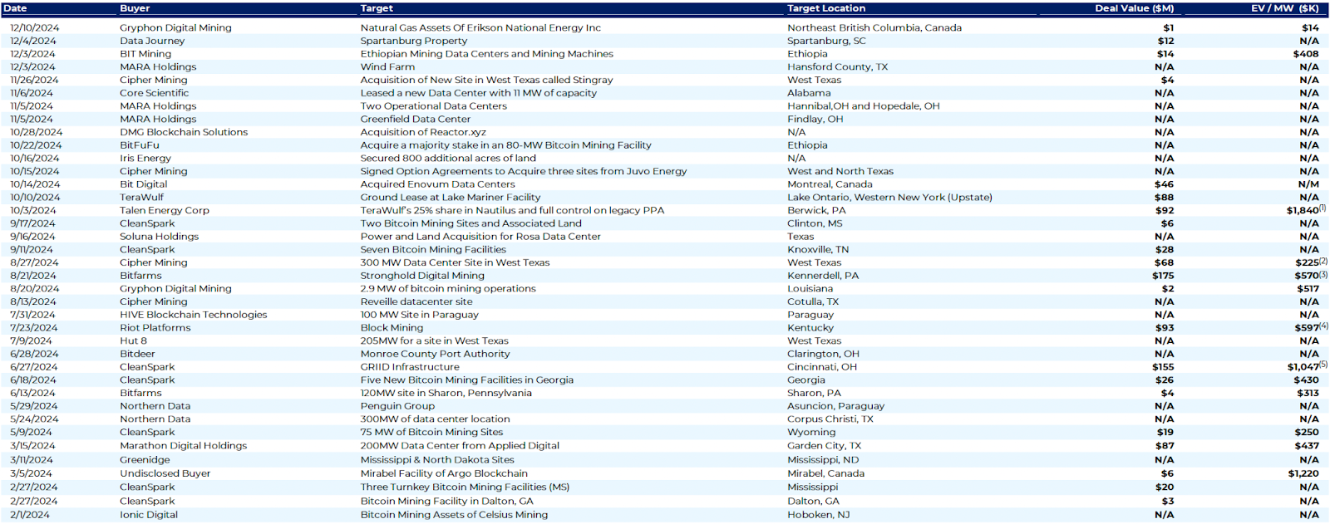Select buyer DMG Blockchain Solutions

pos(184,132)
